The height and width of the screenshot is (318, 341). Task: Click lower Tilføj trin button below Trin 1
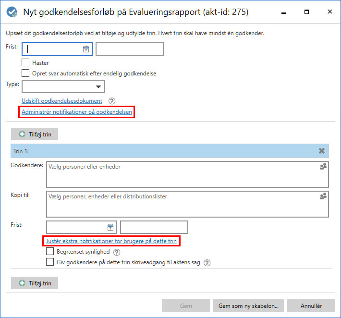(35, 283)
